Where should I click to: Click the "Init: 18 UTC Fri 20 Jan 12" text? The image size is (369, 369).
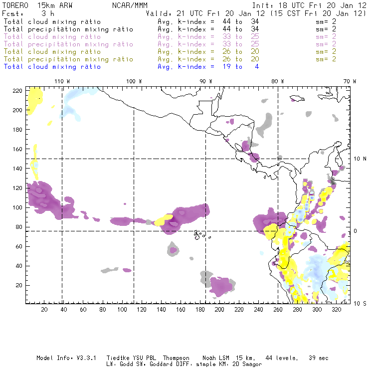click(309, 5)
